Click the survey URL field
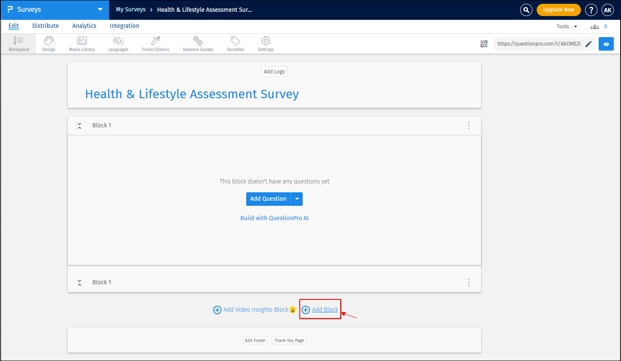Screen dimensions: 621x361 [x=540, y=43]
